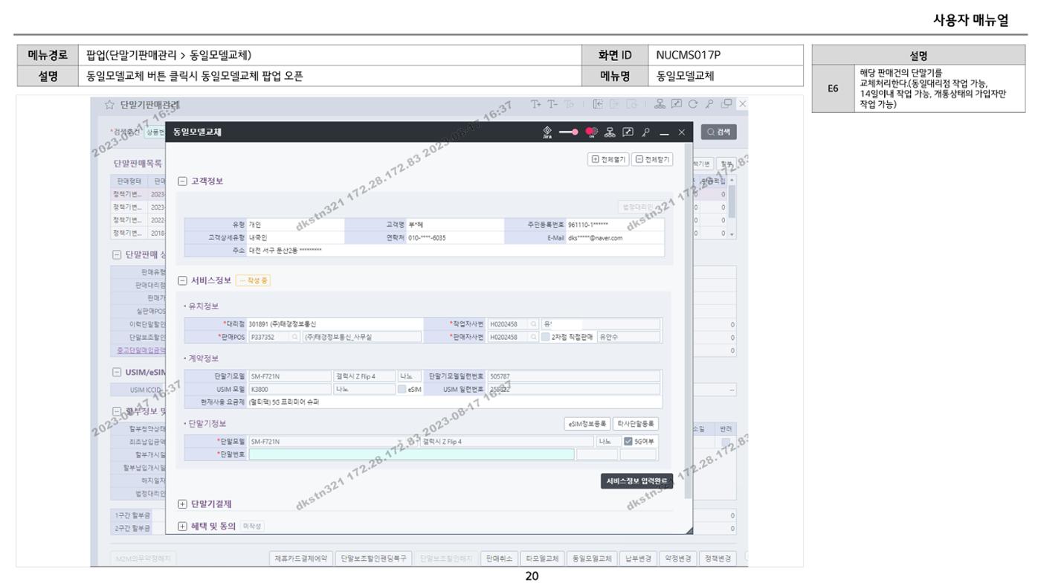Click the popup's resize grip corner
The height and width of the screenshot is (586, 1041).
coord(688,529)
